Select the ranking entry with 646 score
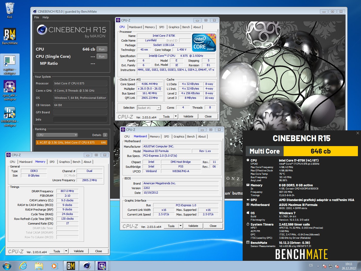This screenshot has width=361, height=271. (71, 142)
